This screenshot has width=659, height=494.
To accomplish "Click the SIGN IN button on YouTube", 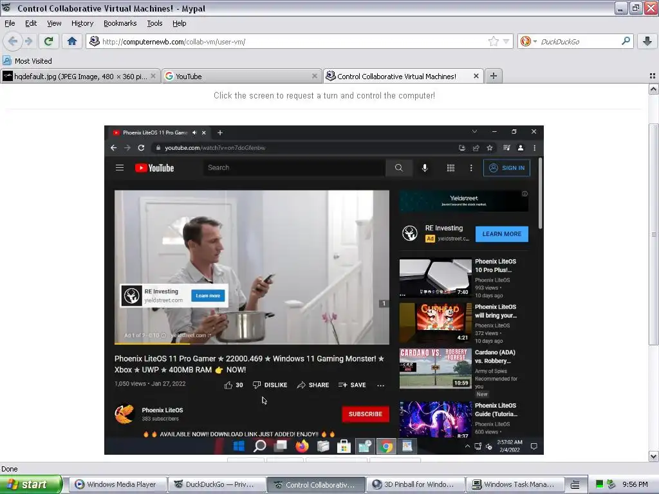I will [x=506, y=168].
